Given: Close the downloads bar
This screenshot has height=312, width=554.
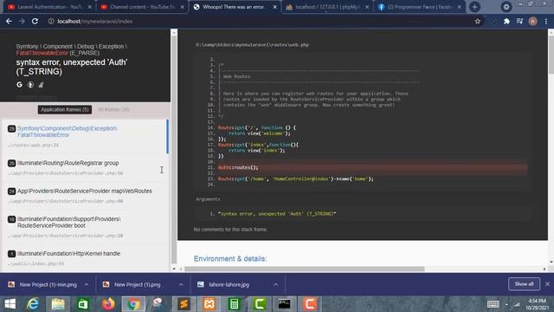Looking at the screenshot, I should (x=547, y=284).
